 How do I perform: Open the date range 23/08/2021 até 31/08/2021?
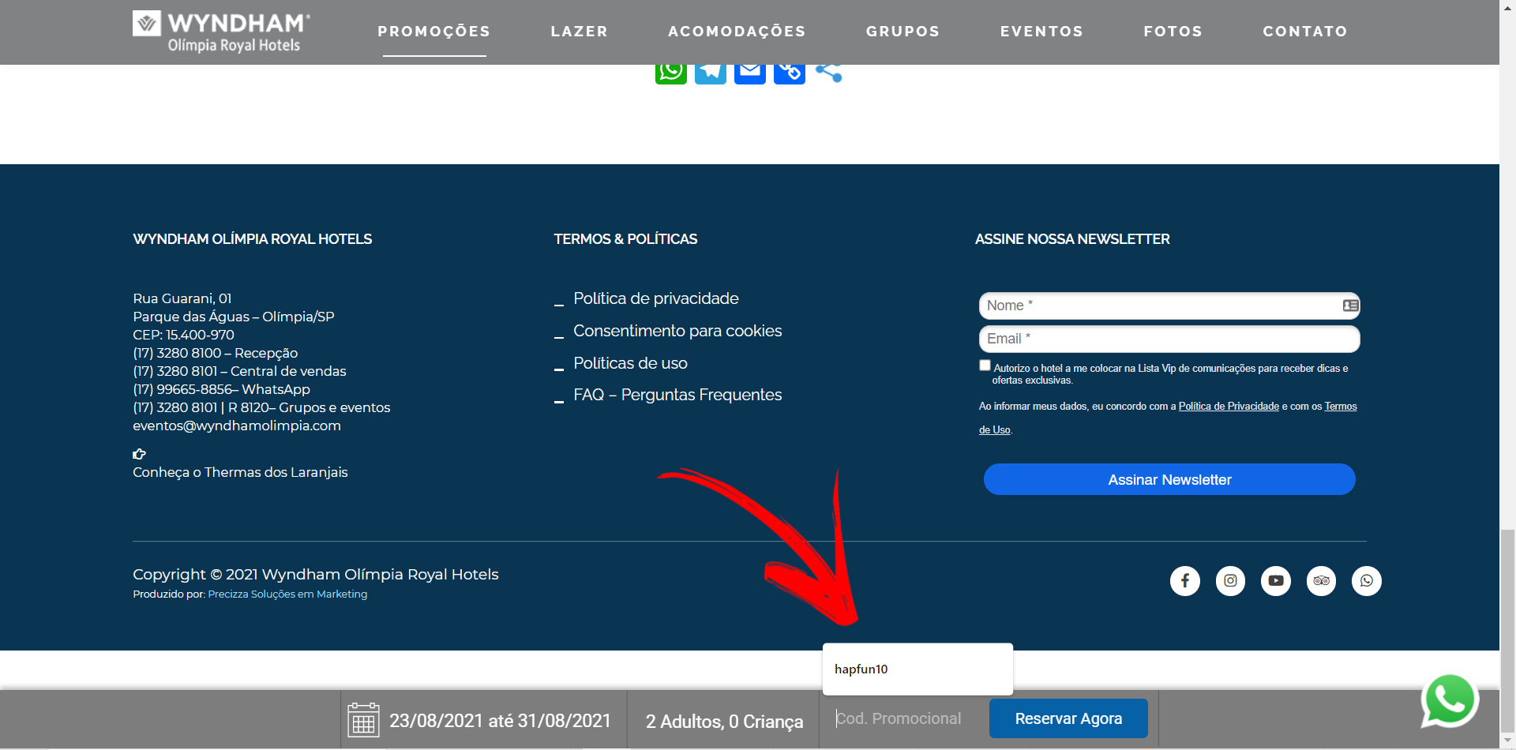[500, 721]
